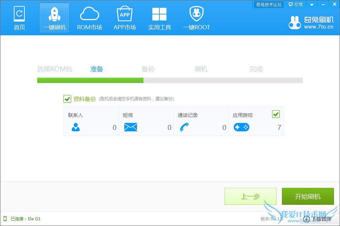Close the 奇兔刷机 window
The height and width of the screenshot is (226, 340).
pyautogui.click(x=334, y=4)
